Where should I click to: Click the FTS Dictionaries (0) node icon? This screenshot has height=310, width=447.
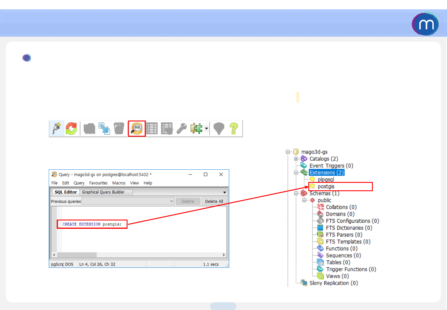320,228
